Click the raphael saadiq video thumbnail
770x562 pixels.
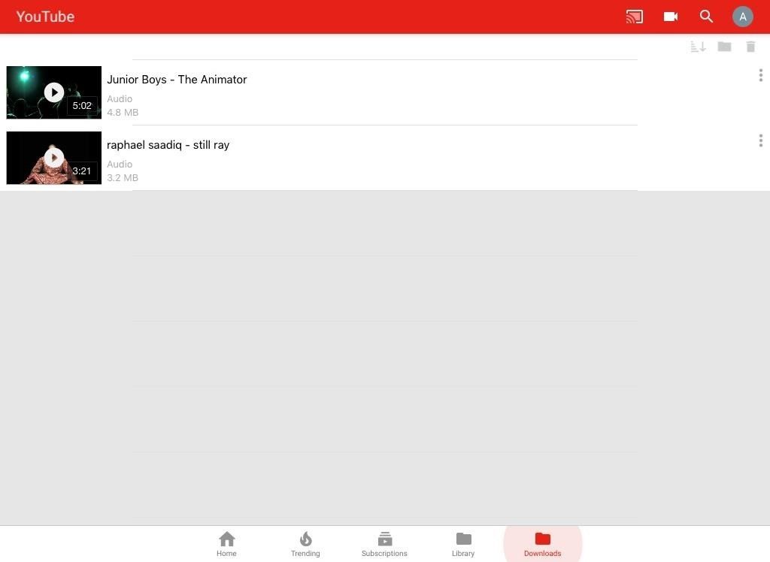tap(53, 158)
